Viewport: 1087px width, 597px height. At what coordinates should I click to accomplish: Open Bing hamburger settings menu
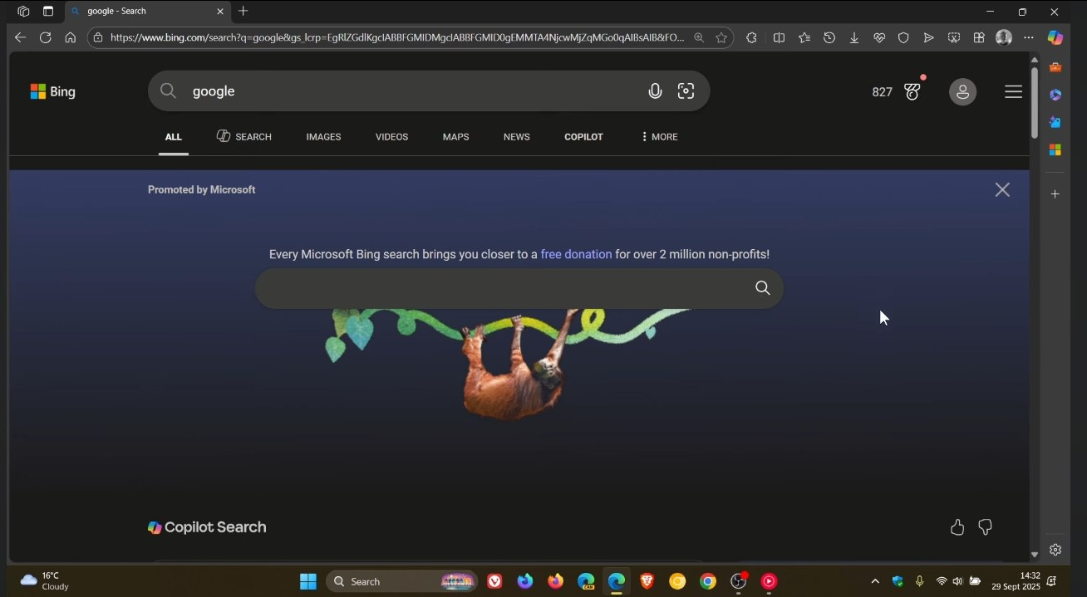click(x=1013, y=91)
